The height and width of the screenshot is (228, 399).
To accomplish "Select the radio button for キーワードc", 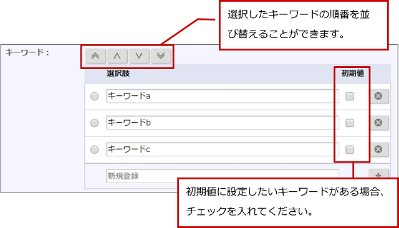I will point(94,150).
